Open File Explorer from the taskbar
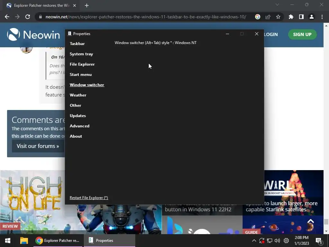329x247 pixels. click(24, 241)
